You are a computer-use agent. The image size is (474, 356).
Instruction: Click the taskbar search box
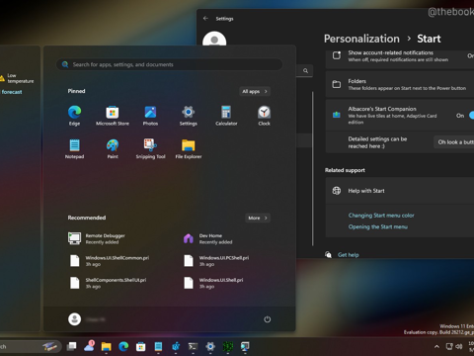coord(30,346)
